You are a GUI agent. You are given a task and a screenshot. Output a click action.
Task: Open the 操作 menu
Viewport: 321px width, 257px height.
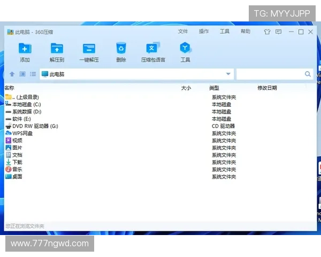pos(204,32)
